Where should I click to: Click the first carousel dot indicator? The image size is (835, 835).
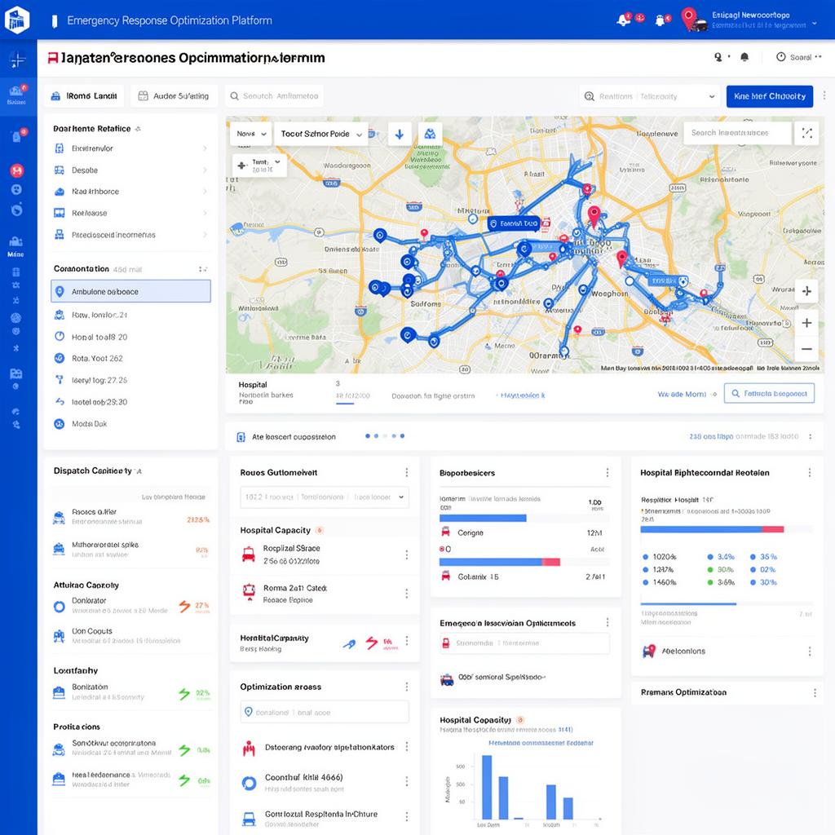(368, 436)
